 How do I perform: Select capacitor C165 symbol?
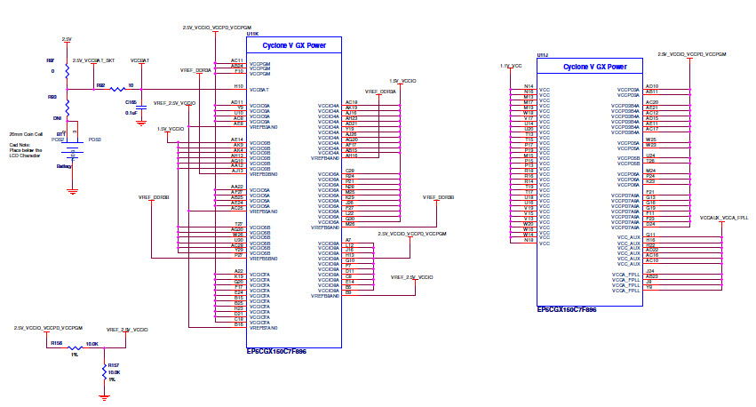(140, 108)
